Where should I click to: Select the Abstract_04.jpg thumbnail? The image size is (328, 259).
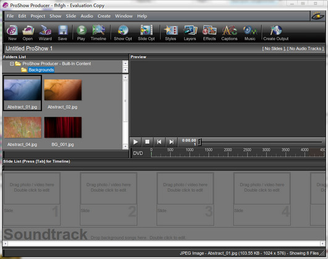point(23,128)
